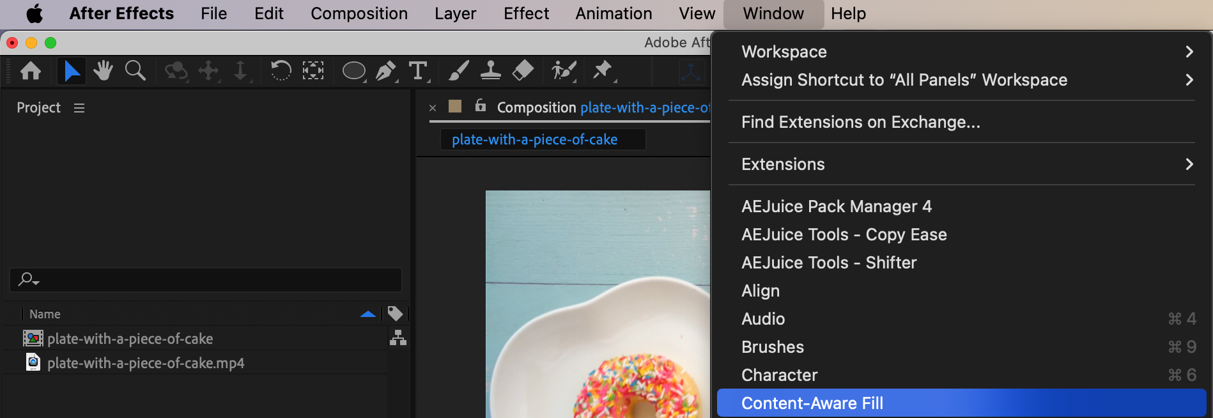Select the Zoom magnifier tool
This screenshot has width=1213, height=418.
point(135,70)
